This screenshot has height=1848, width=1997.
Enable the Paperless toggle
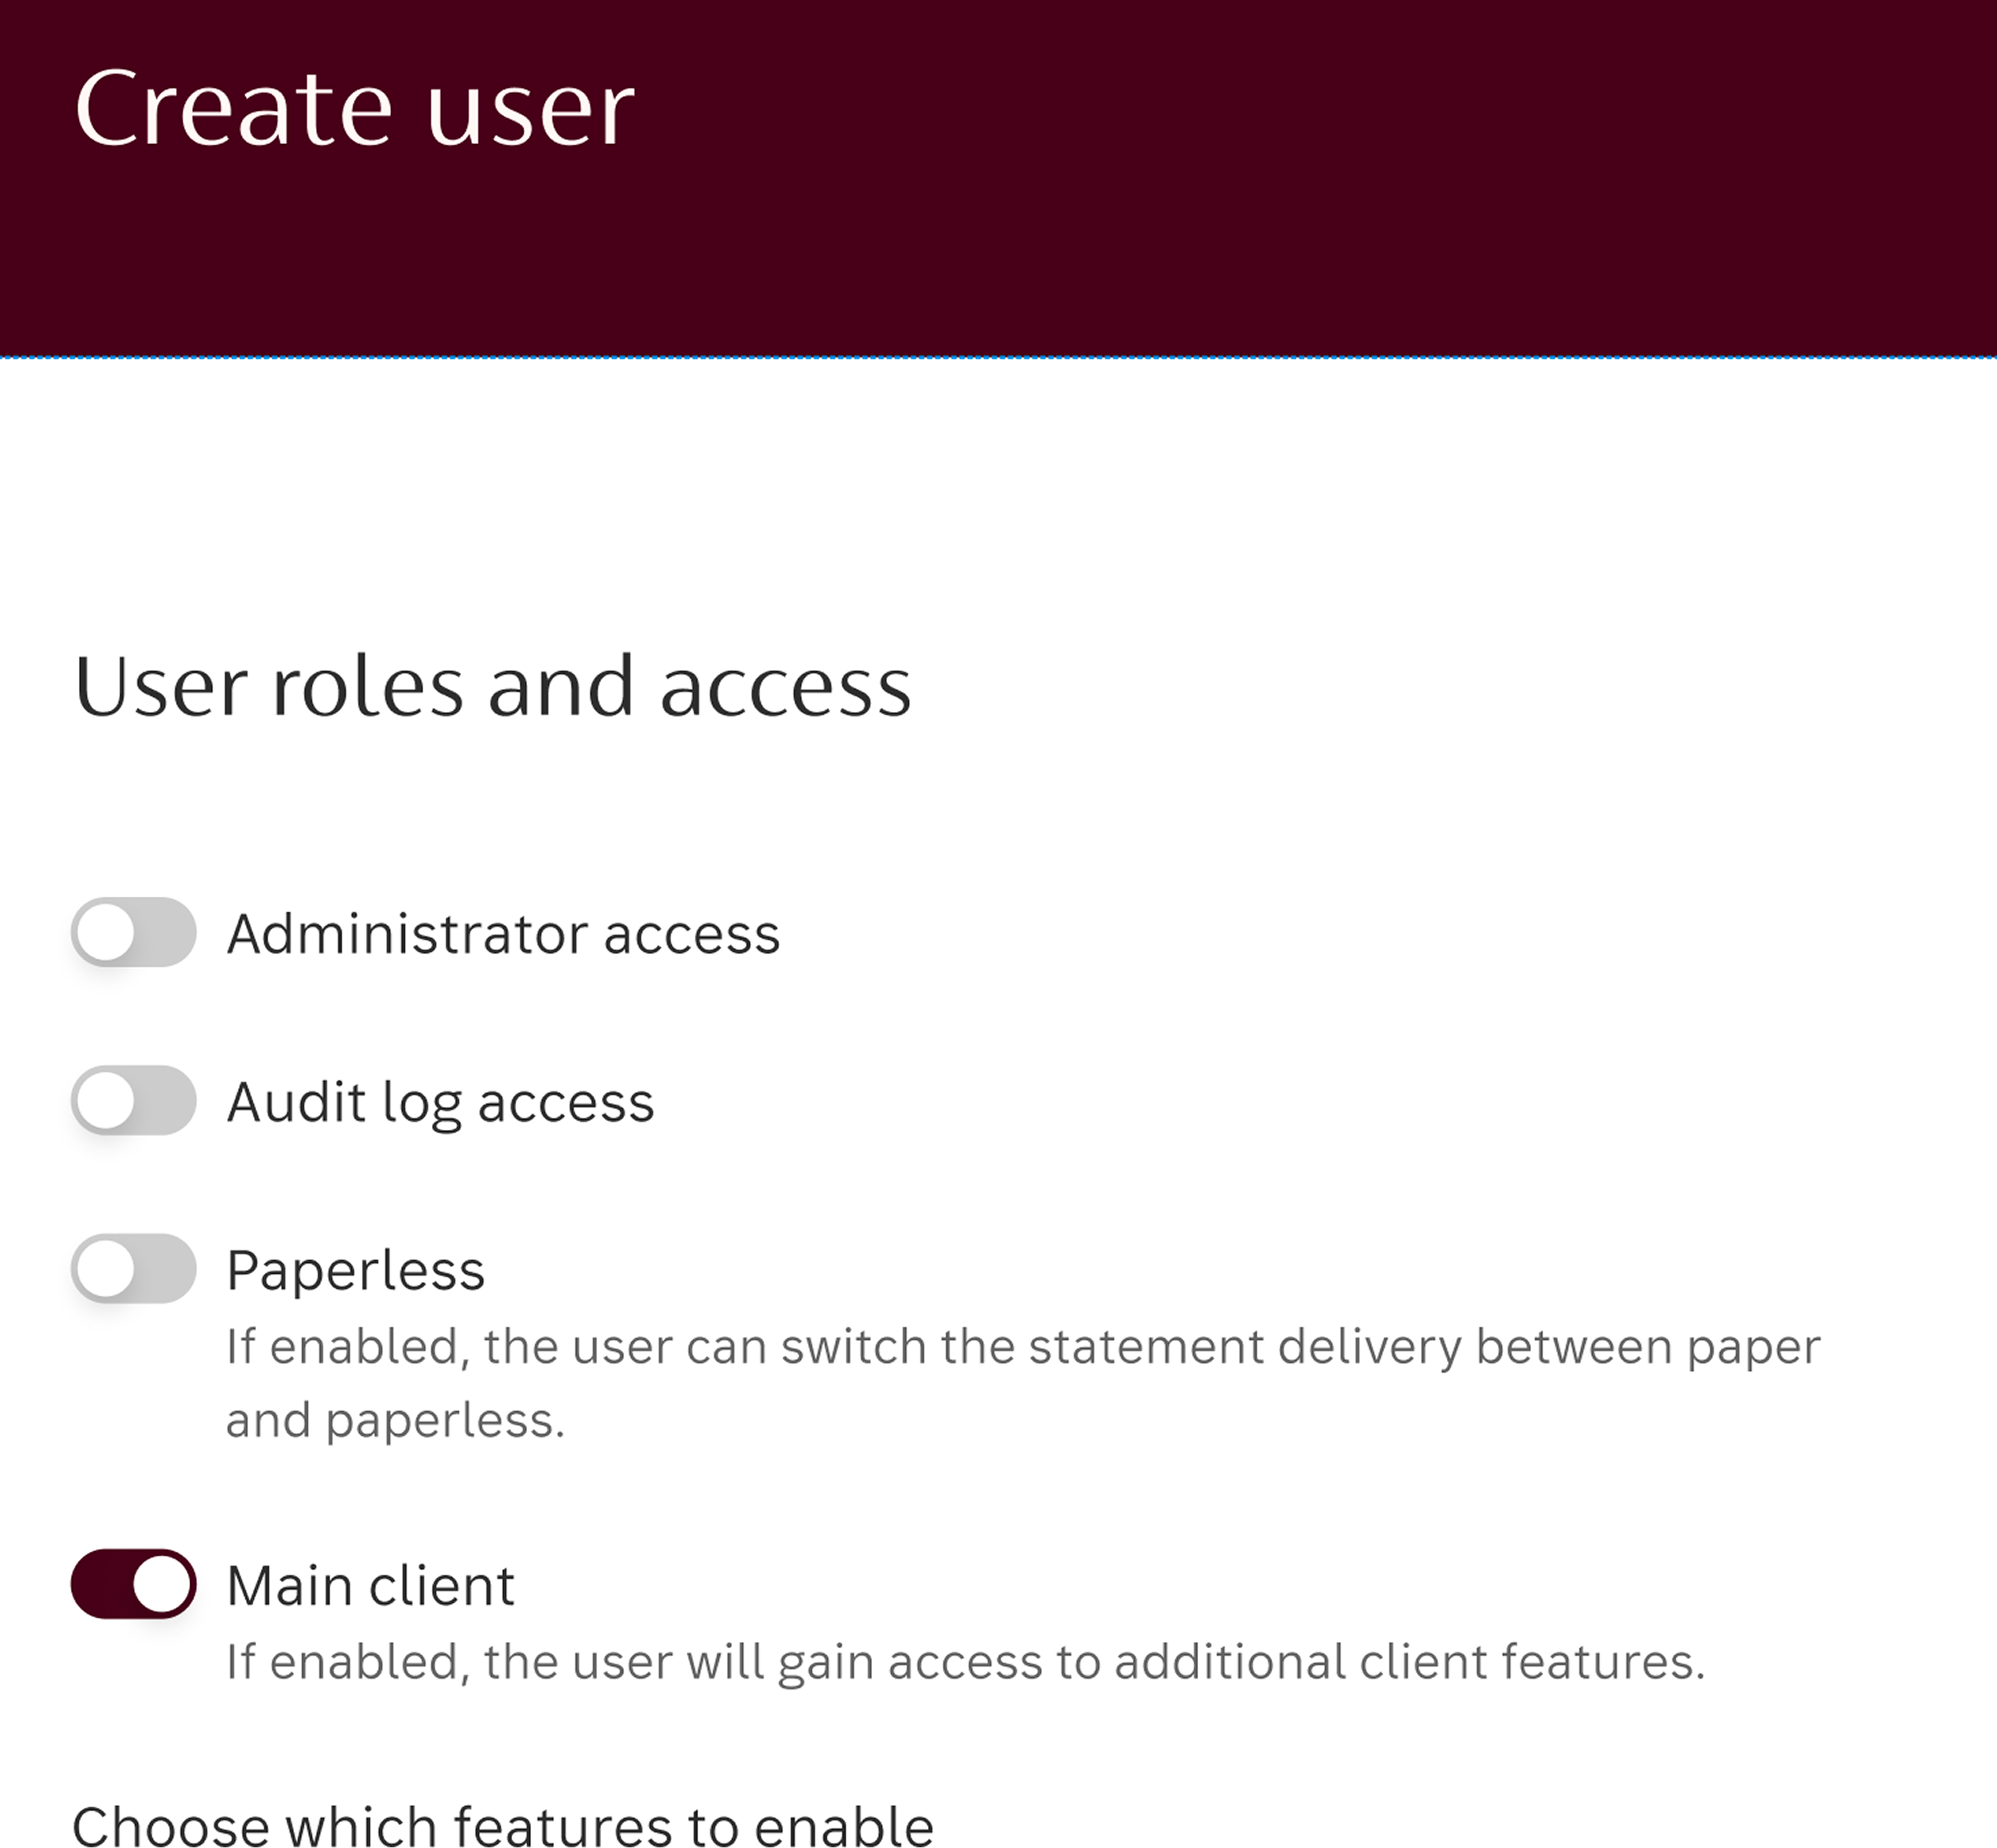click(x=133, y=1268)
